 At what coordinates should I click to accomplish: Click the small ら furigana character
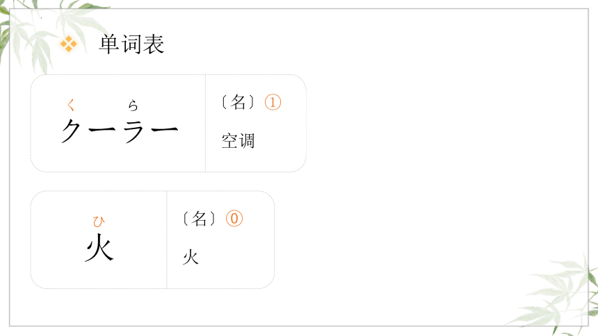pyautogui.click(x=133, y=105)
